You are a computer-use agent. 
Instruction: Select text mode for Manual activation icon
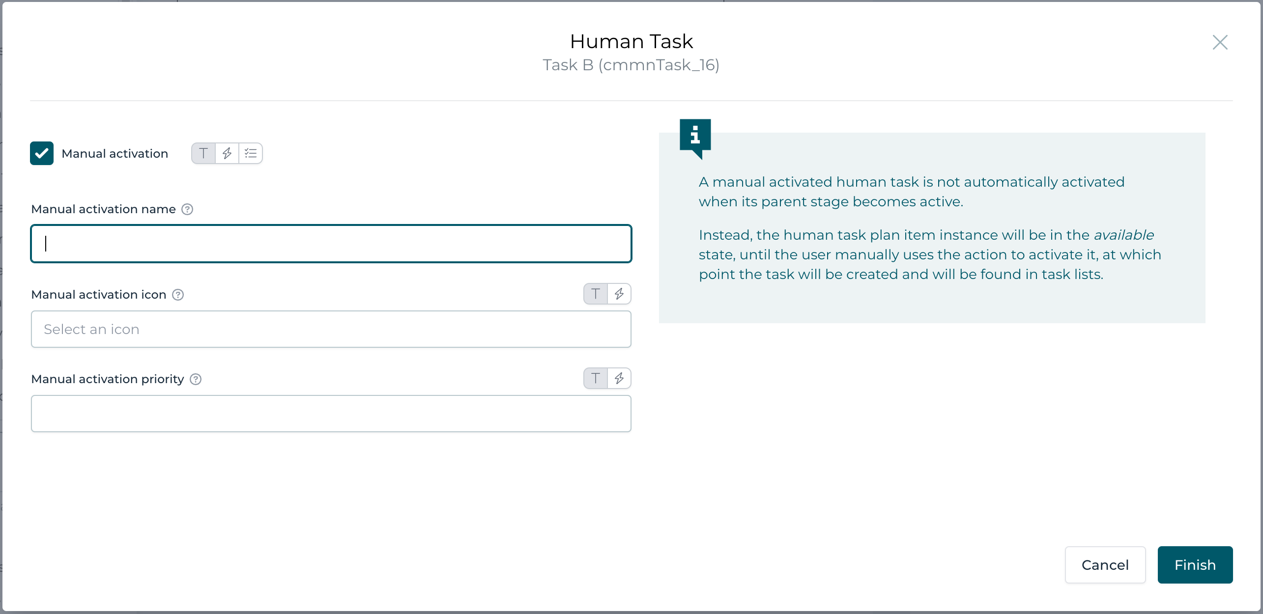tap(596, 294)
